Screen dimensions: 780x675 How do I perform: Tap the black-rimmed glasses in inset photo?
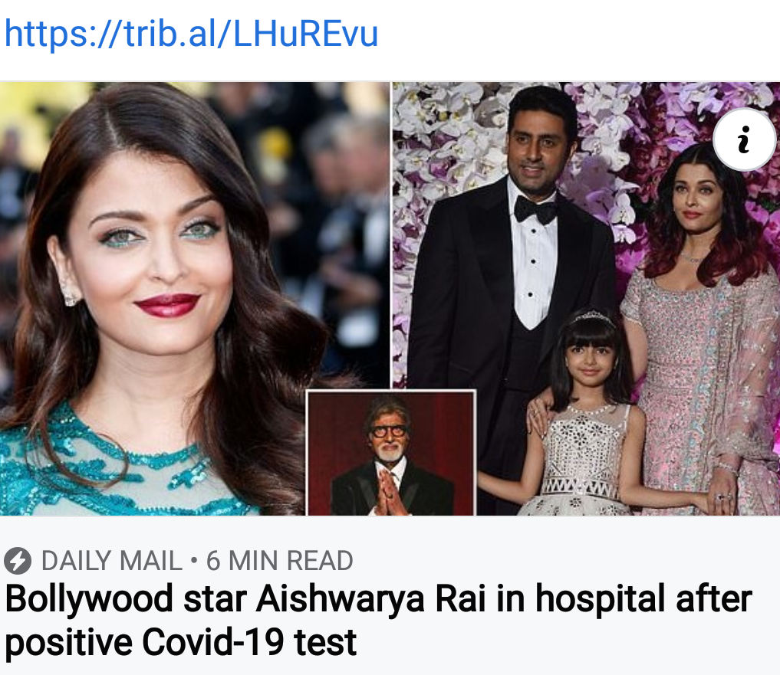[387, 431]
